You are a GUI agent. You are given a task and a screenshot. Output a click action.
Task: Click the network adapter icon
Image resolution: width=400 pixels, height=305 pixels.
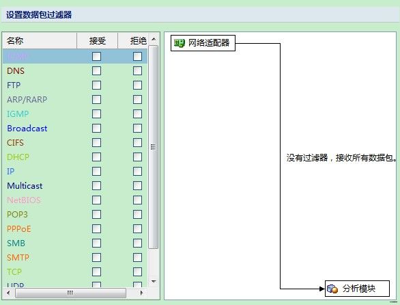click(x=179, y=43)
